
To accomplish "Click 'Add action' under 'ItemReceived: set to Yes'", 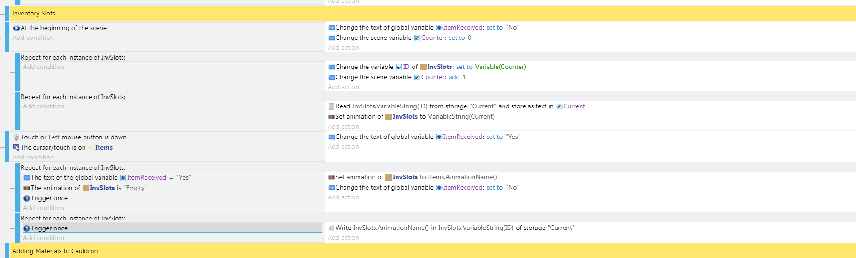I will point(344,147).
